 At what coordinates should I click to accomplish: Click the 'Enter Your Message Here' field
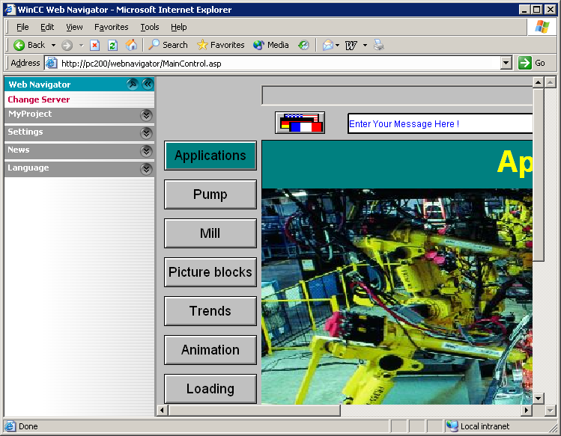pos(440,124)
